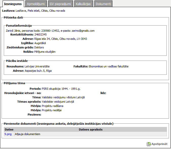This screenshot has height=149, width=171.
Task: Click the Apstiprināt document icon
Action: tap(149, 144)
